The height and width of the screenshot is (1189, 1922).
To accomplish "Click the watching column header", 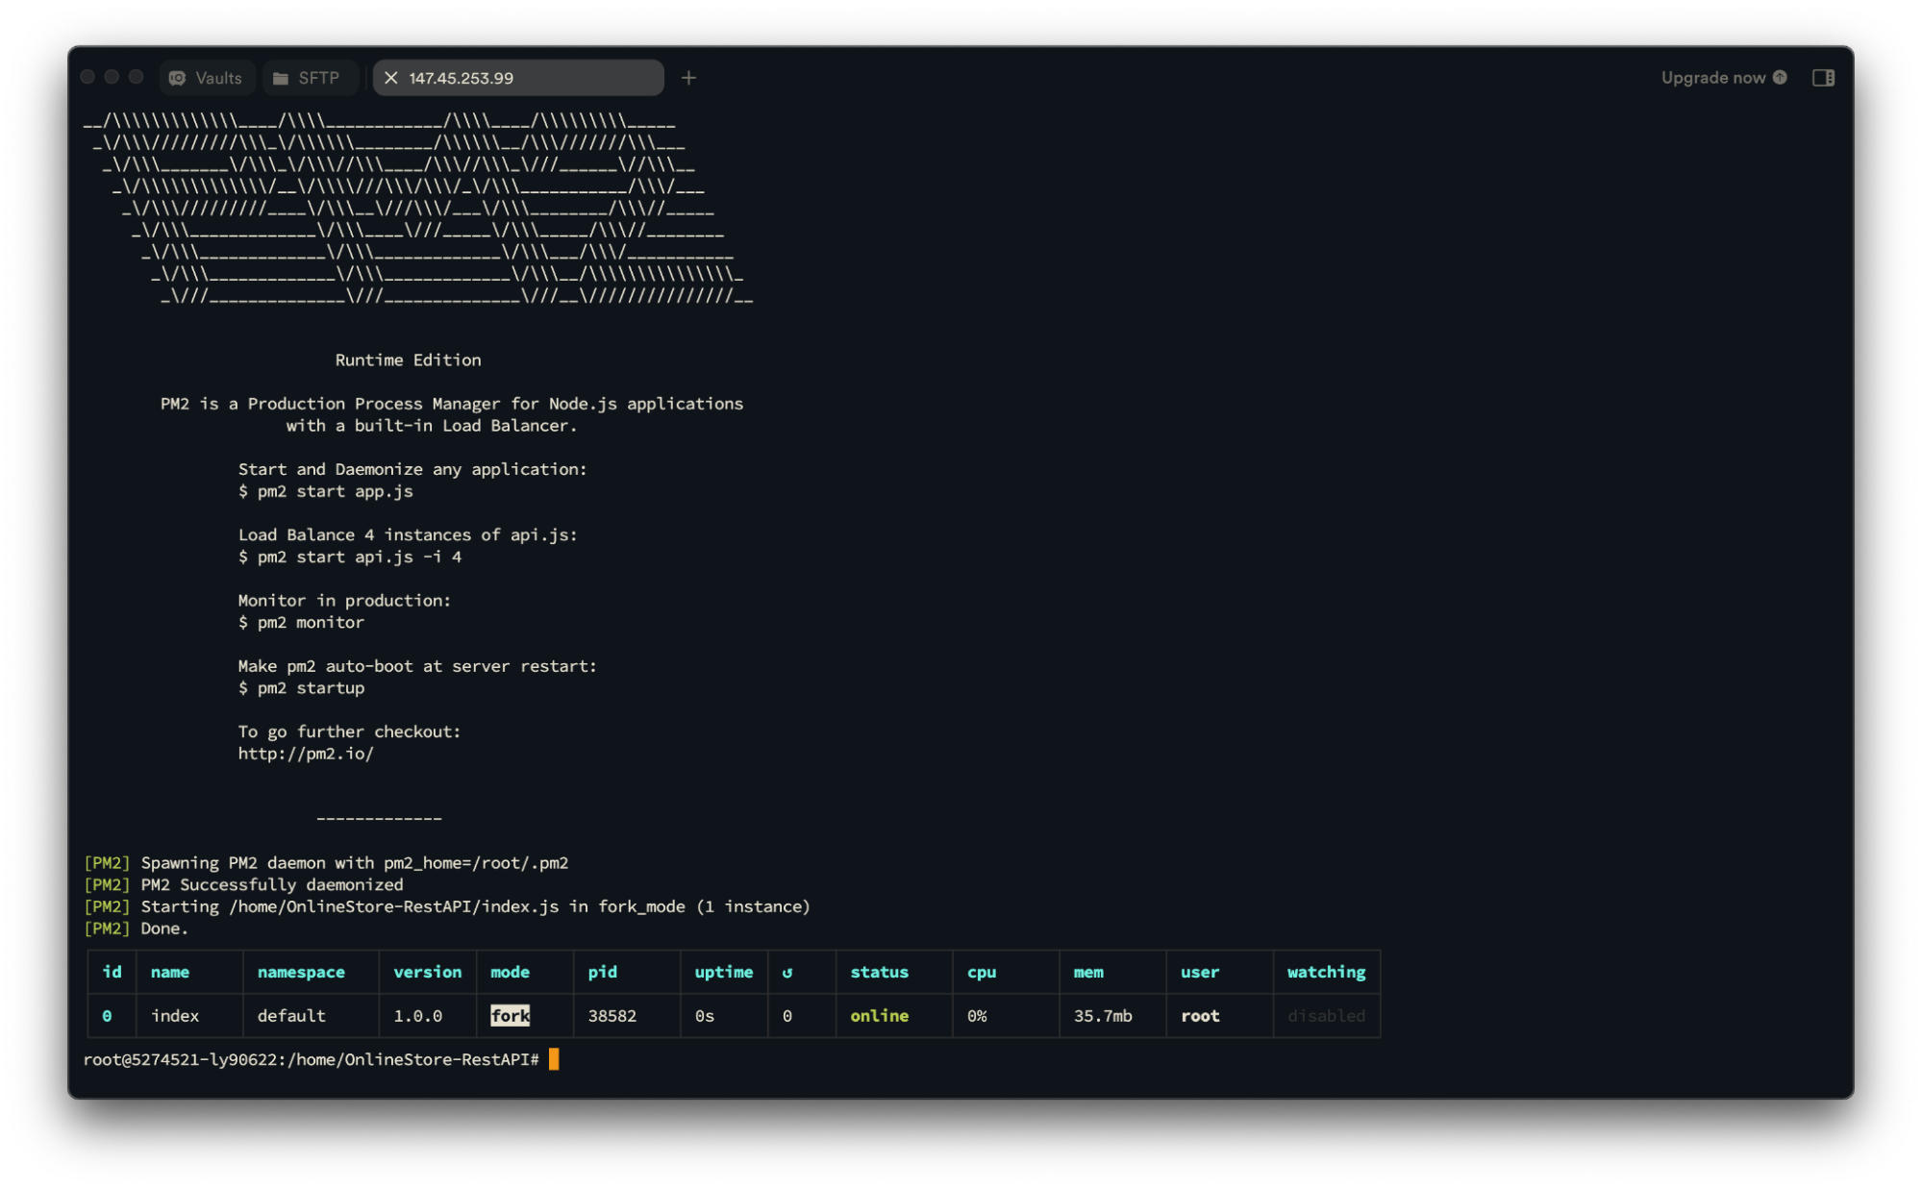I will click(1326, 973).
